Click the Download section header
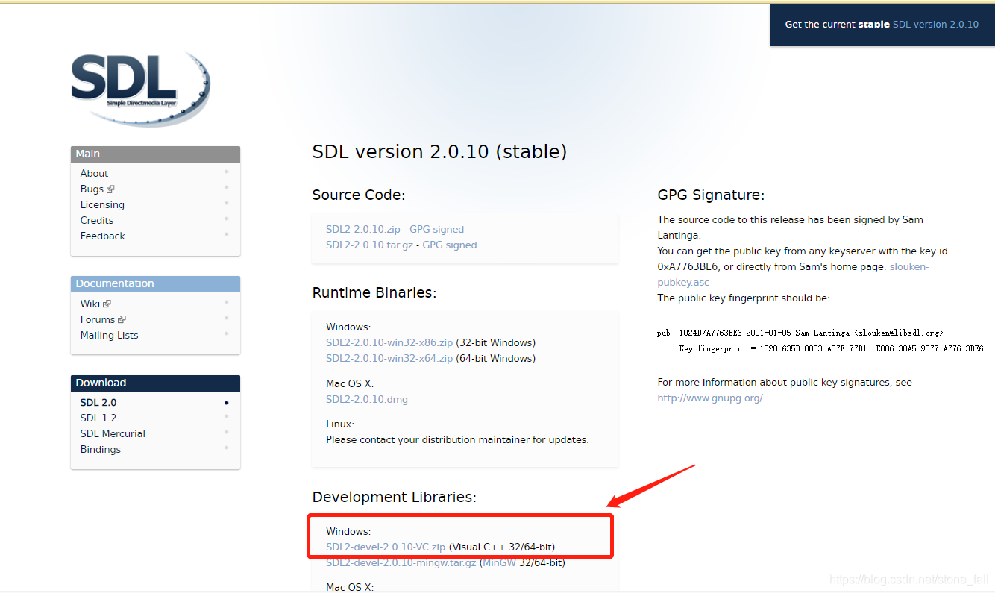The image size is (995, 593). click(155, 383)
